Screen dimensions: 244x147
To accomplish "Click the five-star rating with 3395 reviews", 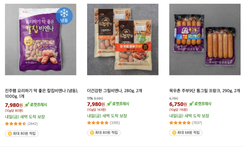I will [x=98, y=123].
